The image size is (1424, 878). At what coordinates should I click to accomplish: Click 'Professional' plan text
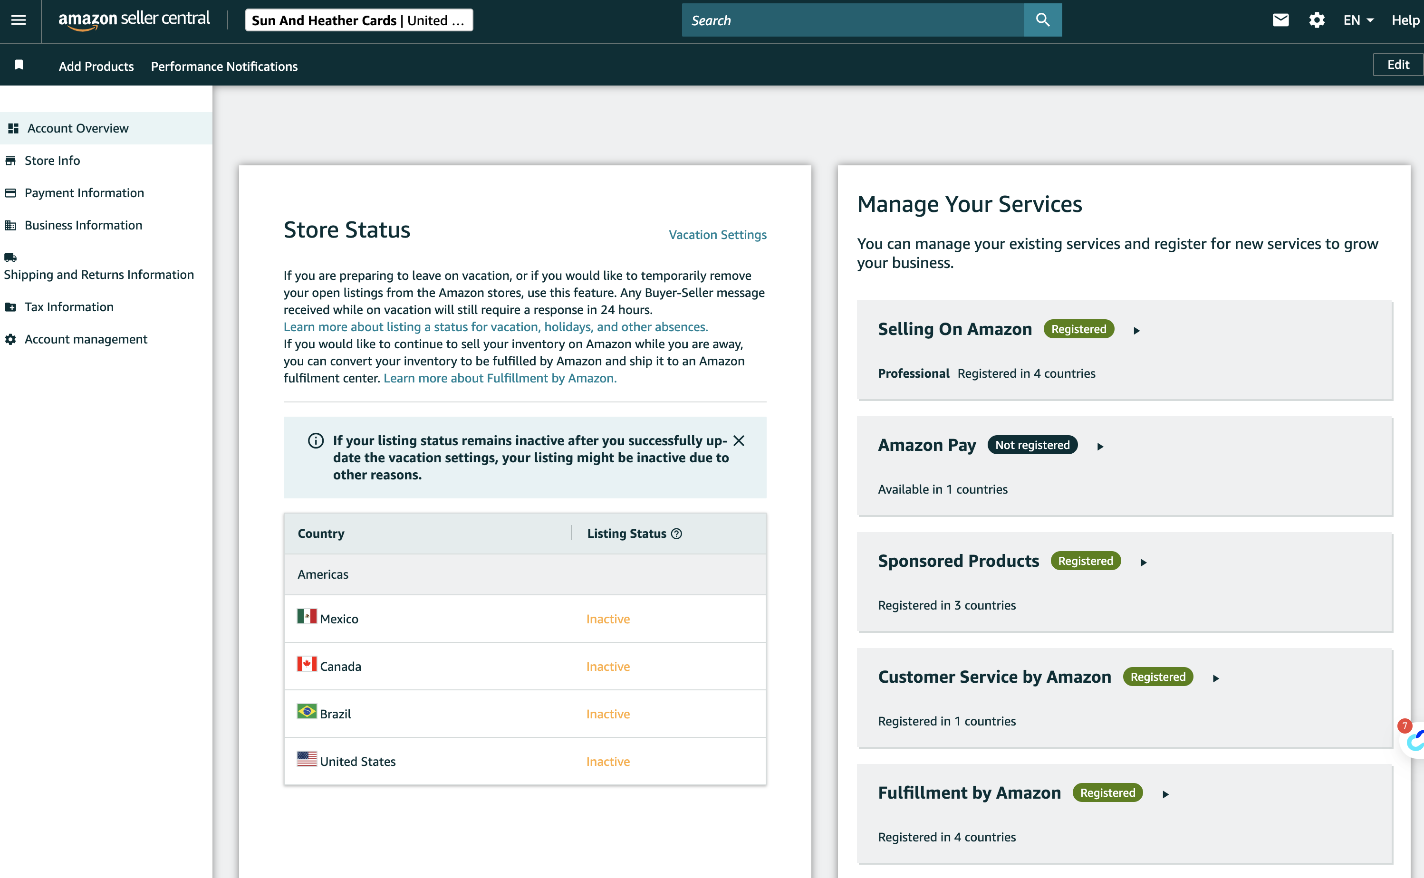[914, 373]
